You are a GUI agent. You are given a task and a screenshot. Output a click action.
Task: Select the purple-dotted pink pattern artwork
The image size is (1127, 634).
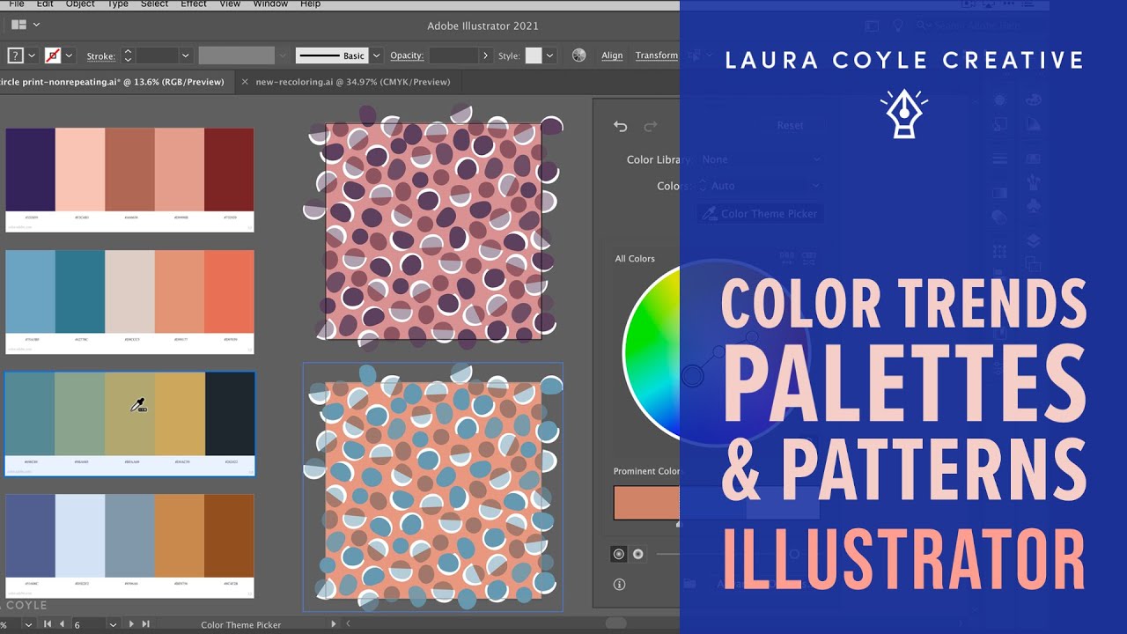[433, 231]
